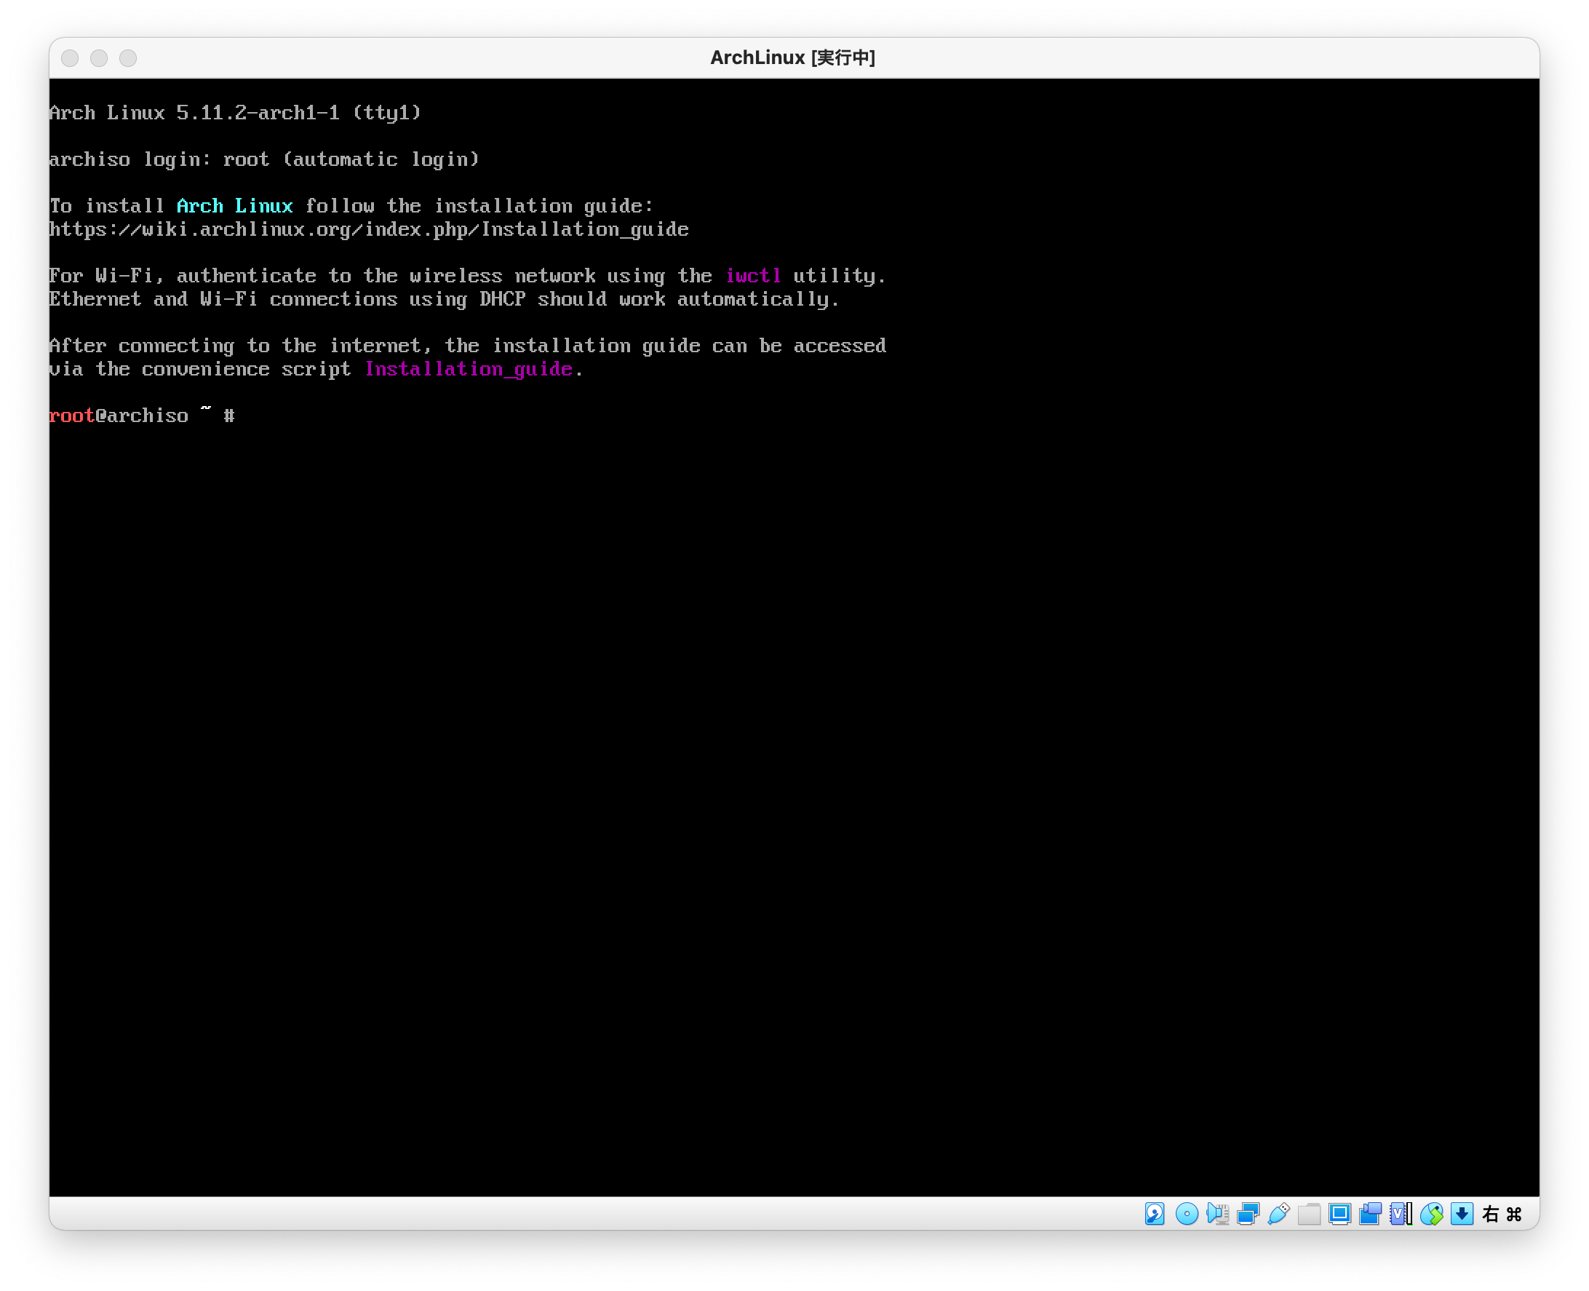Click the highlighted iwctl utility text
Viewport: 1589px width, 1291px height.
[753, 276]
